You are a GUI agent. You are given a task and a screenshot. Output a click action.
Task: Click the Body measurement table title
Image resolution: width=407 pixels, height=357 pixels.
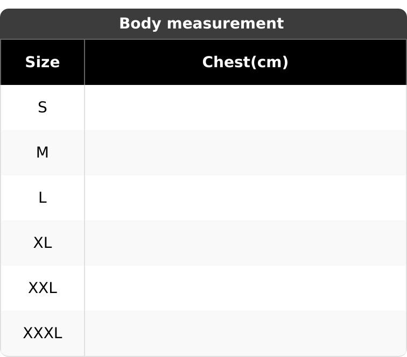pyautogui.click(x=201, y=24)
